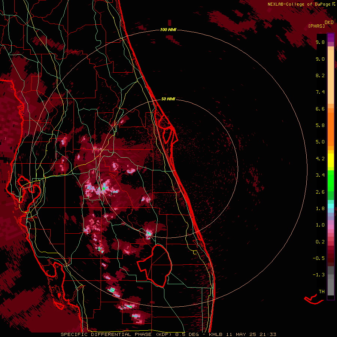Select the 5.8 scale value

pos(320,125)
